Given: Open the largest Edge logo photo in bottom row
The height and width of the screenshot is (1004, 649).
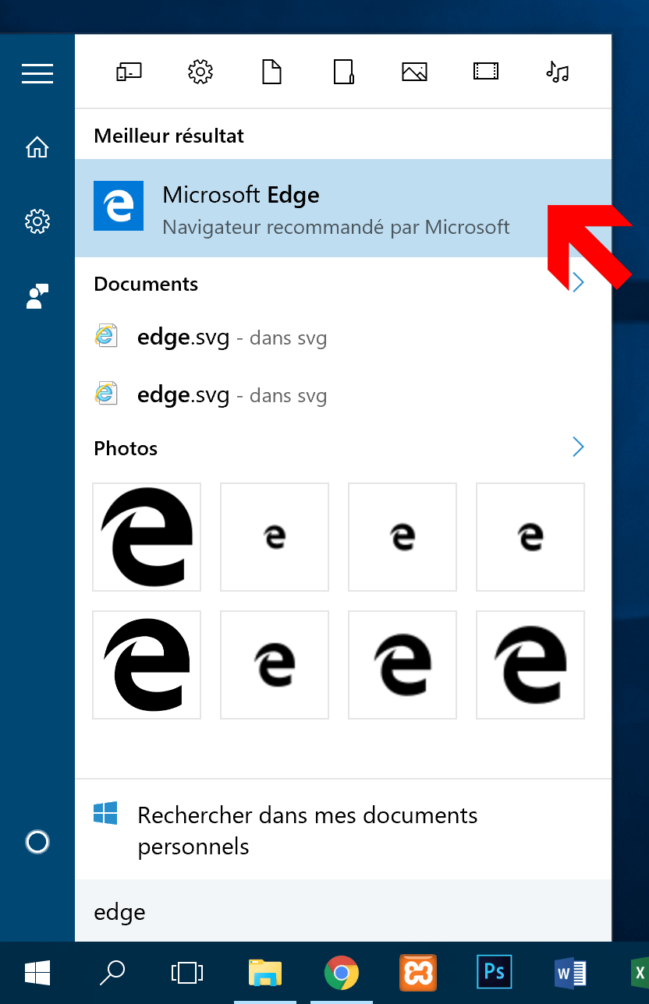Looking at the screenshot, I should coord(147,665).
